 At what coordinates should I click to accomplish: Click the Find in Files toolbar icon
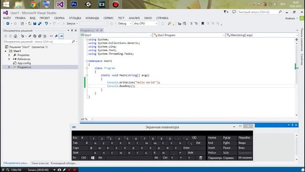tap(169, 23)
